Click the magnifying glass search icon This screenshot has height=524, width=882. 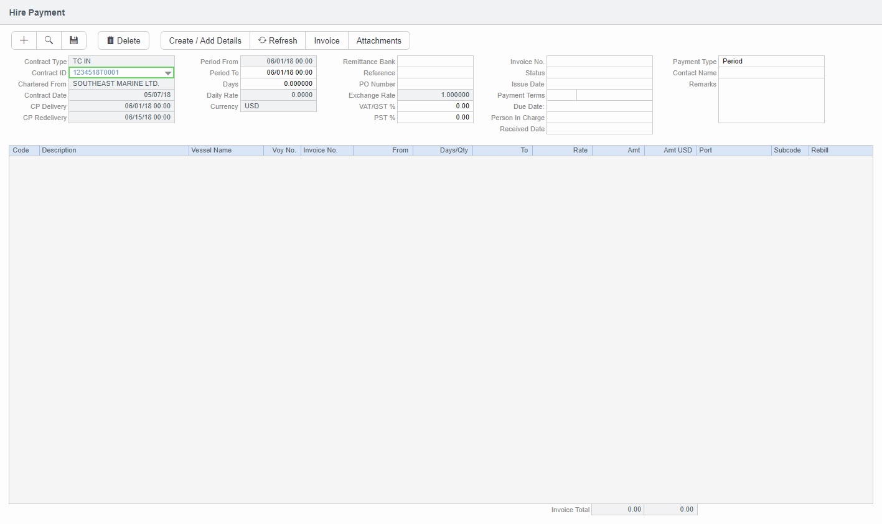tap(49, 40)
